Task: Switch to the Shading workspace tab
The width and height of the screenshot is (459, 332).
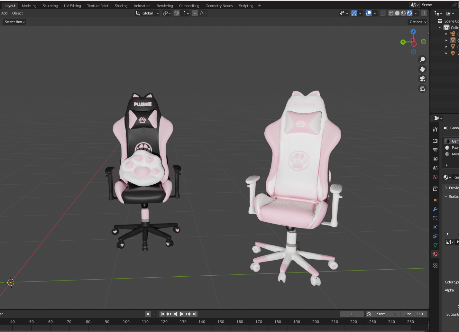Action: (121, 5)
